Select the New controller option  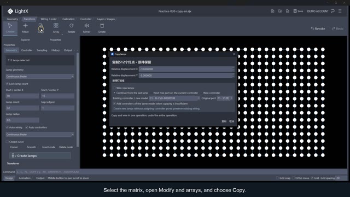212,93
